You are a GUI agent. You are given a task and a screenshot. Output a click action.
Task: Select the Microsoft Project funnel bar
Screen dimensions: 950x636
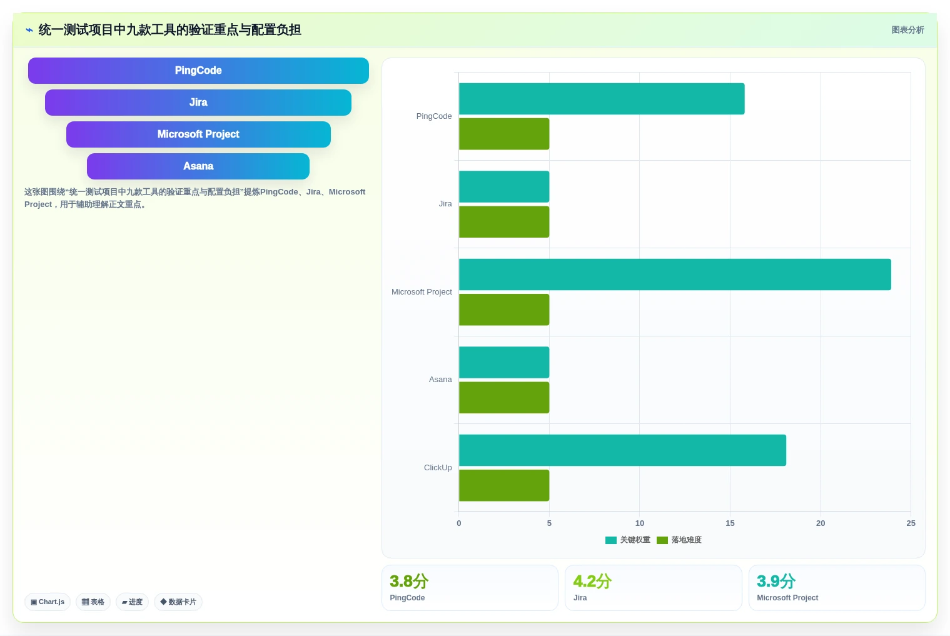[198, 134]
